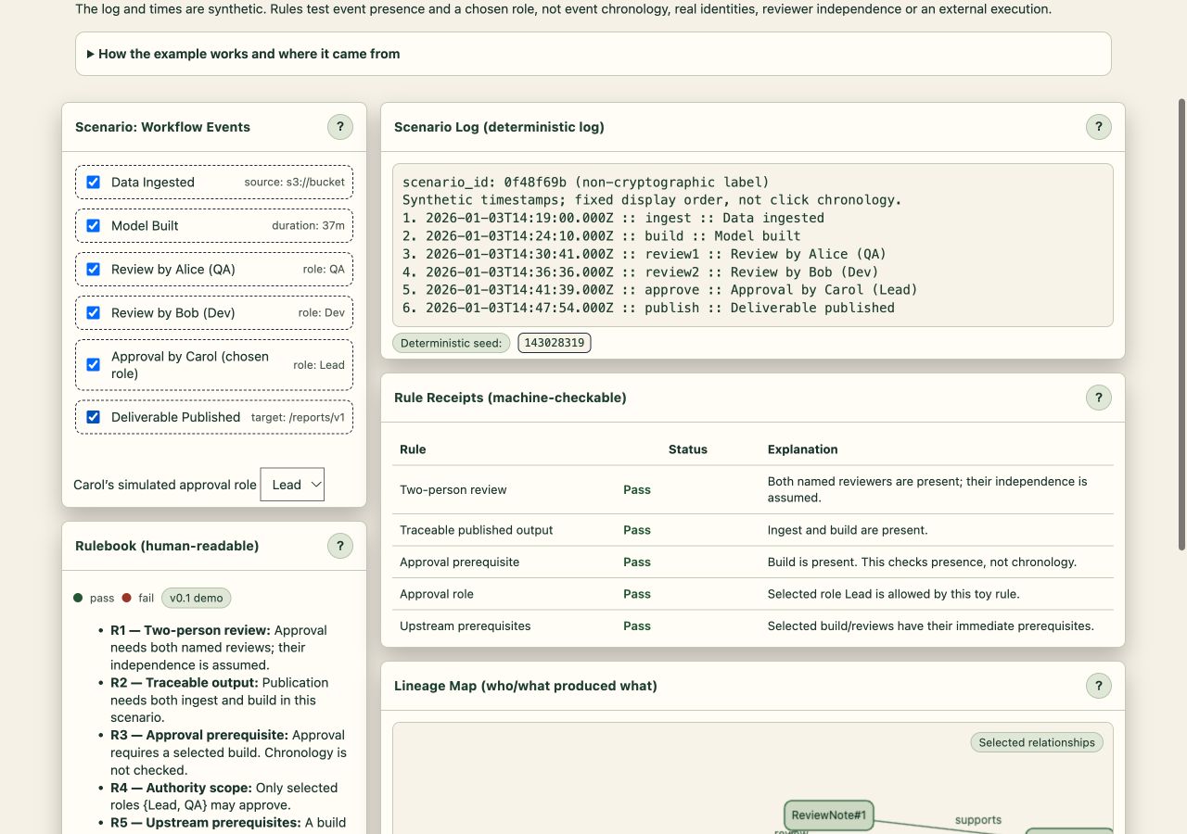1187x834 pixels.
Task: Click the 'Two-person review' rule row
Action: (753, 489)
